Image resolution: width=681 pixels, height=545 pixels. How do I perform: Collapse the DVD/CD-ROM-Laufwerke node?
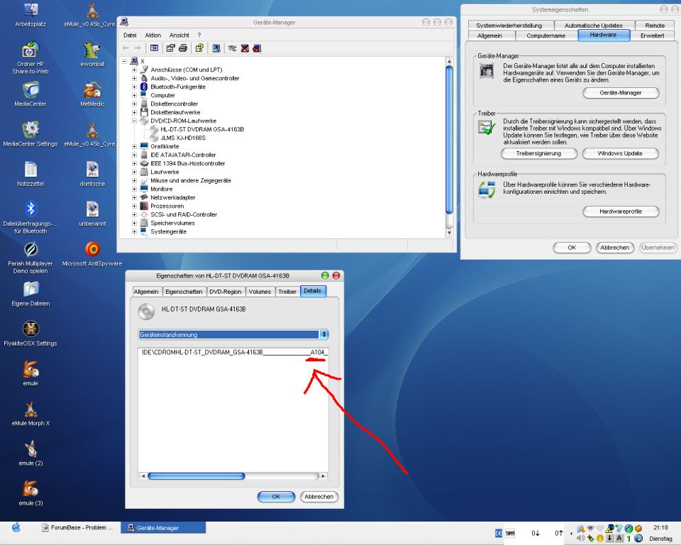[x=134, y=121]
